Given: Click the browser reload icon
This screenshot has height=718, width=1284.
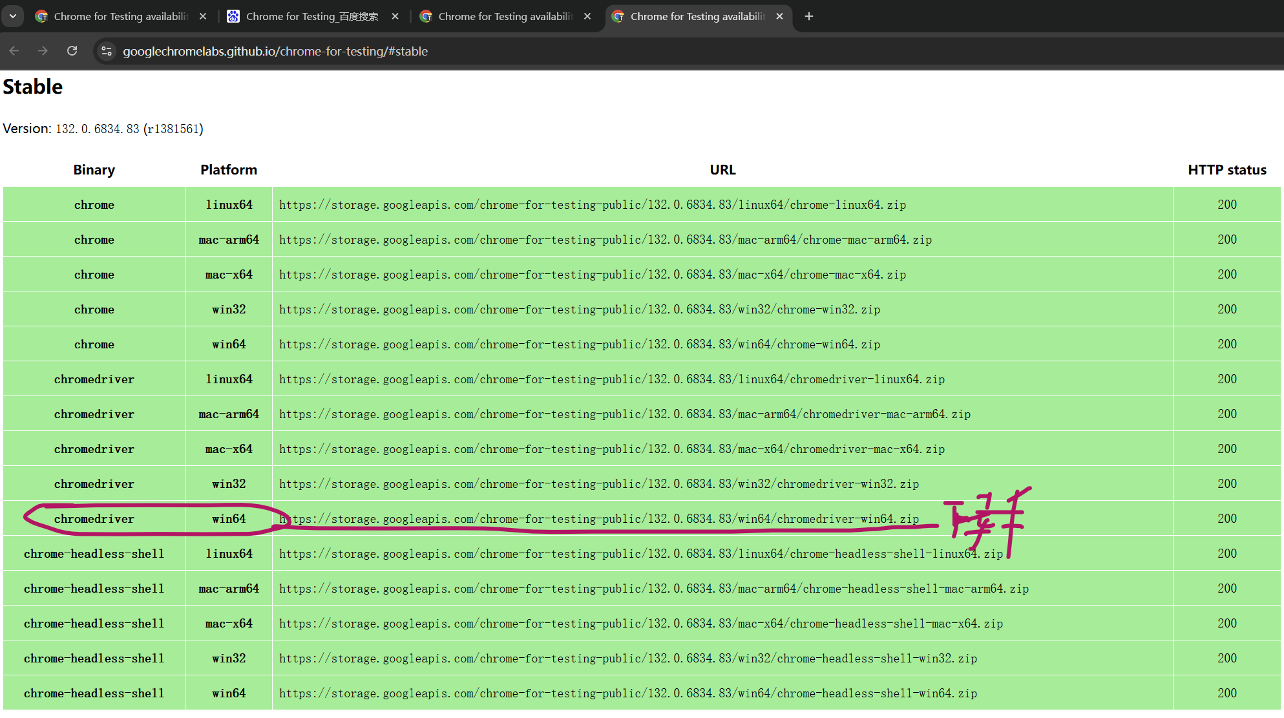Looking at the screenshot, I should click(x=72, y=51).
